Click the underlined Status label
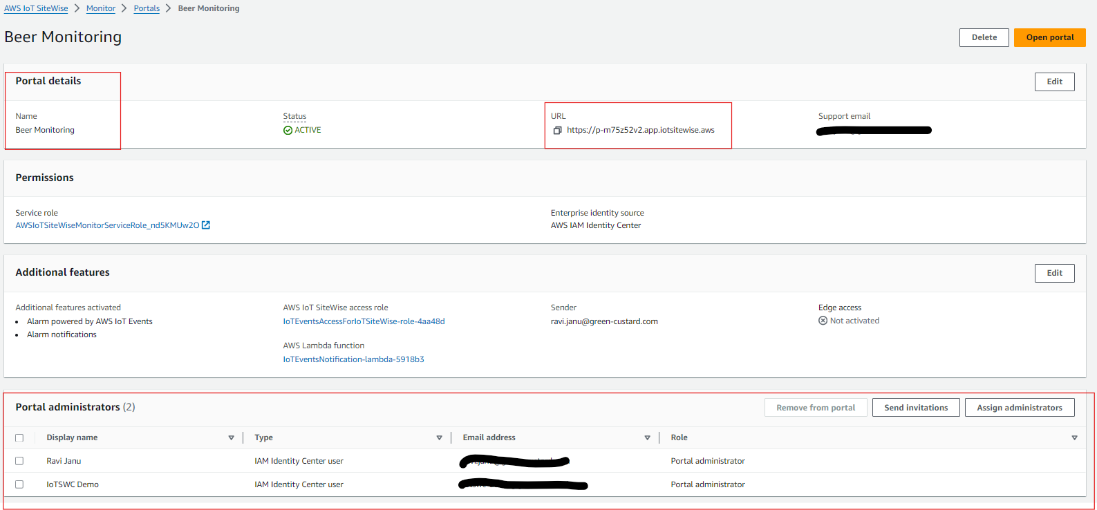The height and width of the screenshot is (510, 1097). coord(294,116)
